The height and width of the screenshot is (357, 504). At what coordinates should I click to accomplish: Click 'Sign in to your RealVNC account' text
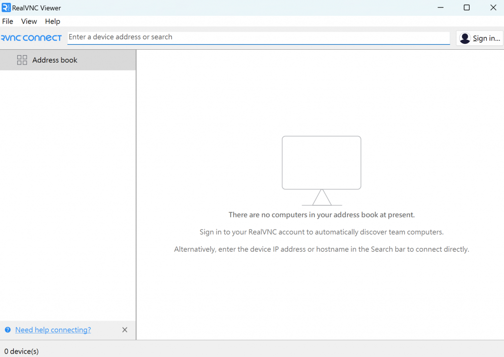click(321, 232)
